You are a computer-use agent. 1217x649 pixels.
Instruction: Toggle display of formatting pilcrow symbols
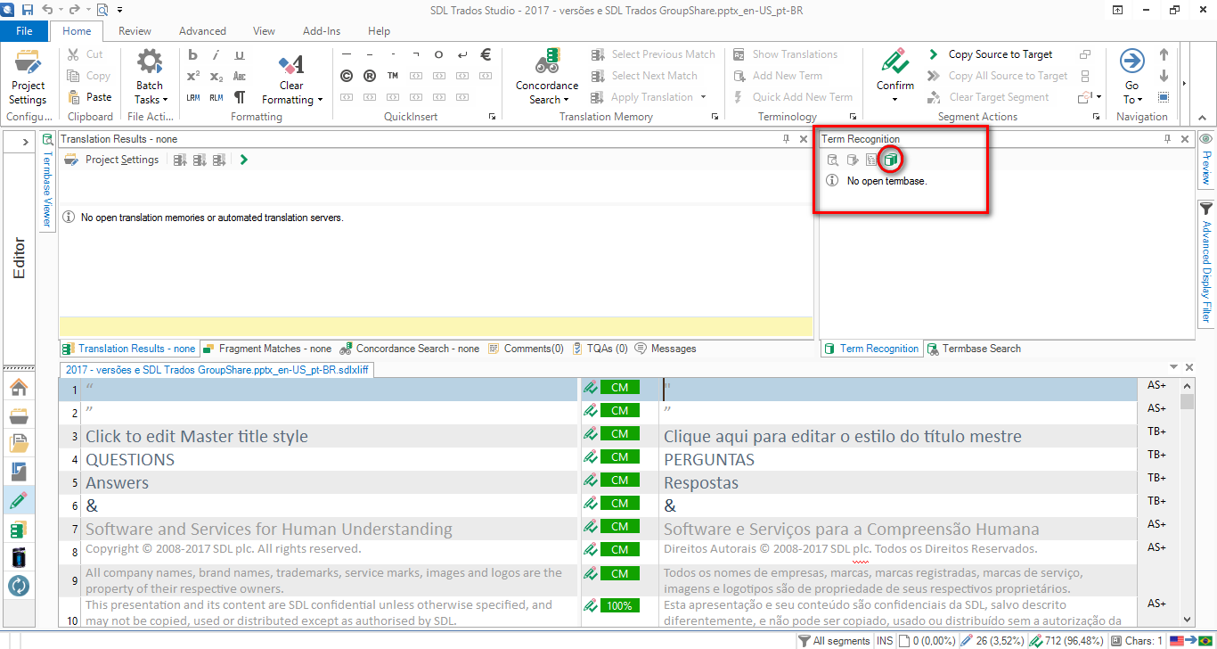(240, 97)
